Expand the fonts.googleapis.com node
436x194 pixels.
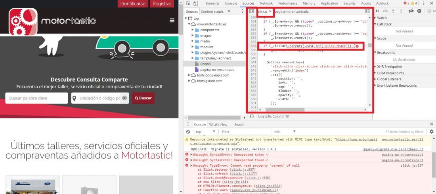coord(189,75)
